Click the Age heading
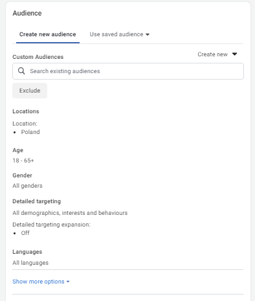The image size is (255, 301). coord(18,150)
